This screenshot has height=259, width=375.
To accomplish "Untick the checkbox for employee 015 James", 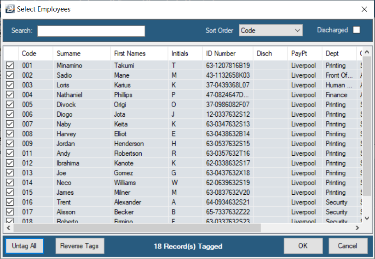I will coord(10,192).
